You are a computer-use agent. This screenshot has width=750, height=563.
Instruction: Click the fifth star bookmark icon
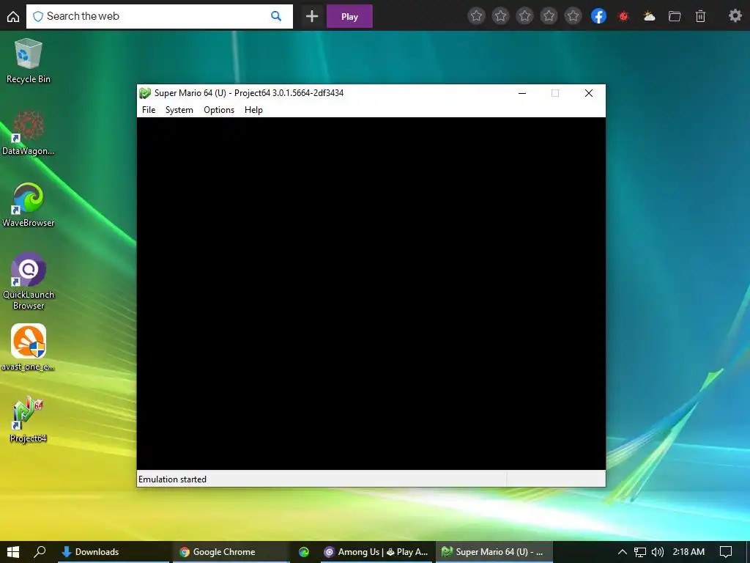(573, 16)
